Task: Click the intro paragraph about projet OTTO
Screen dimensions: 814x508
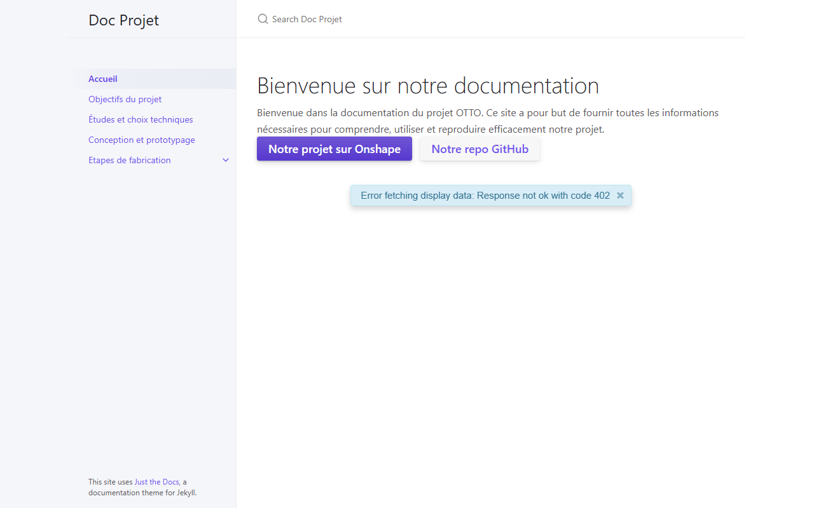Action: point(488,121)
